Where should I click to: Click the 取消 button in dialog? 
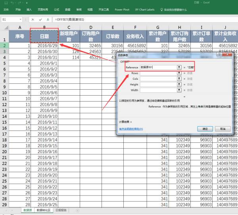pyautogui.click(x=223, y=129)
